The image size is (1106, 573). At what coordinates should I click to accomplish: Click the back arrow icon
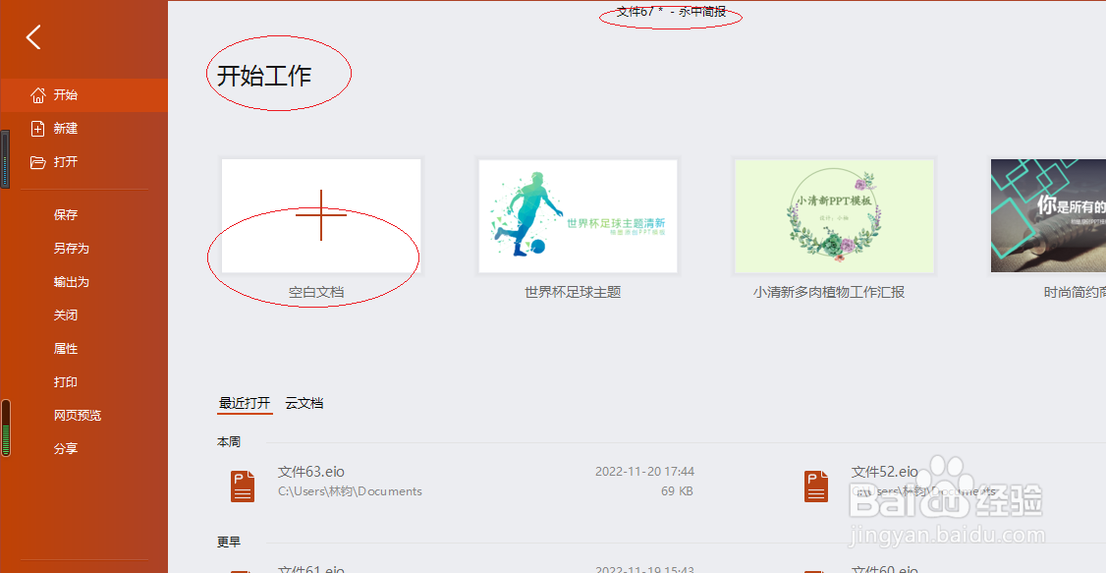coord(33,36)
